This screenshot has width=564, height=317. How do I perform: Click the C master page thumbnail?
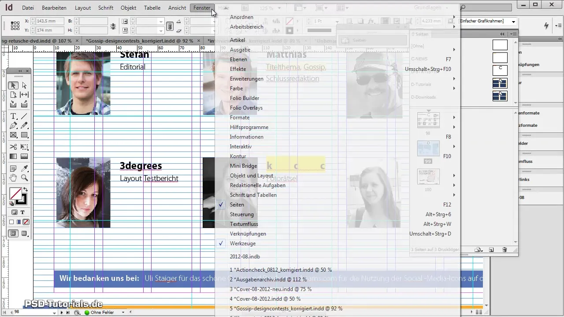click(500, 70)
